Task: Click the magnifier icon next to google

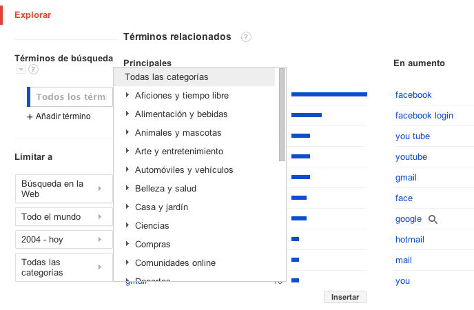Action: click(x=433, y=219)
